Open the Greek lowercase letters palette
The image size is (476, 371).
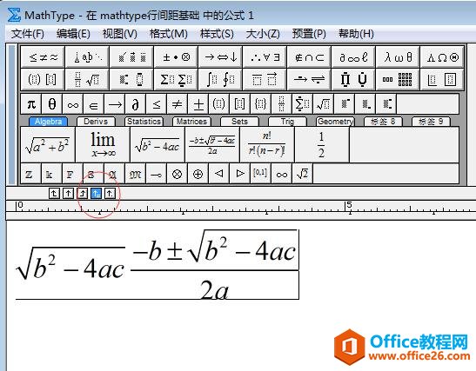(x=398, y=57)
